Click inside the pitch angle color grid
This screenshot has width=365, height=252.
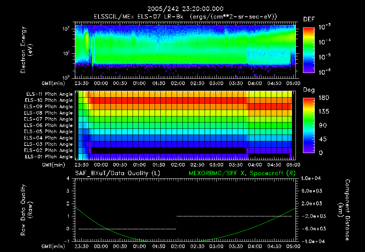coord(185,126)
